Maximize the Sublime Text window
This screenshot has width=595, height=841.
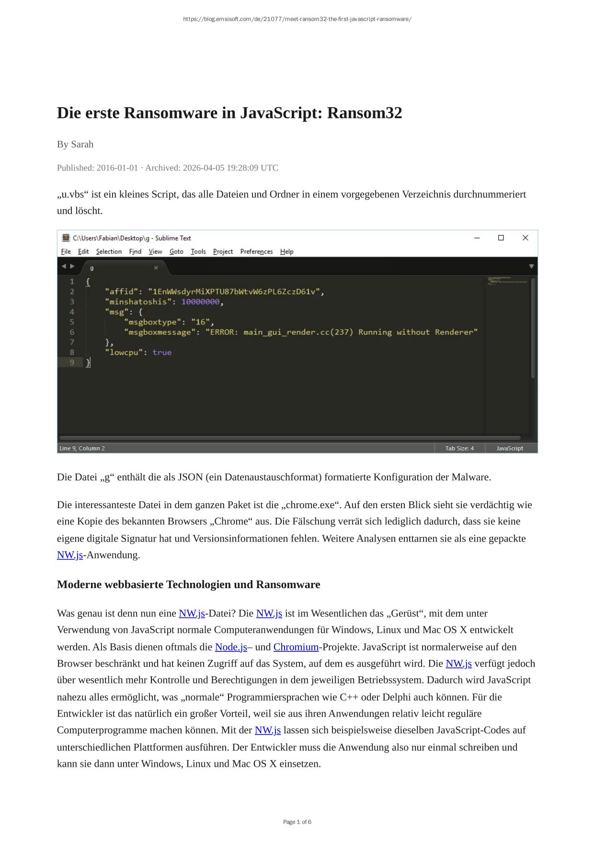point(501,238)
